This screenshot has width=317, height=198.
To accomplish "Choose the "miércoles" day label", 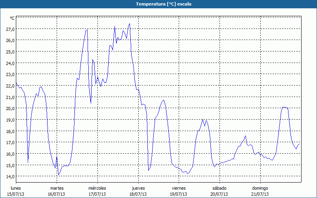I will click(97, 188).
